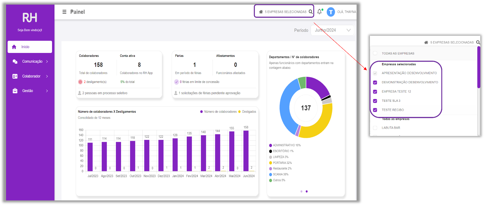Click the Gestão briefcase icon
This screenshot has width=484, height=205.
click(15, 91)
